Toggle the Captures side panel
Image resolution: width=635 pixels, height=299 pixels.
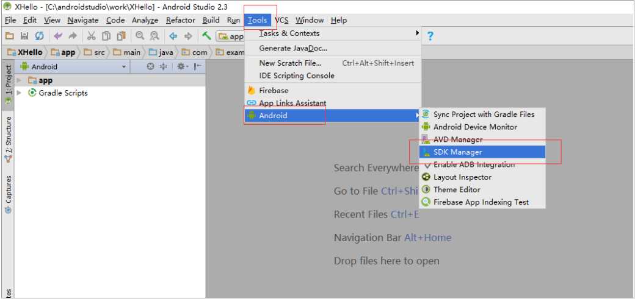pos(8,194)
